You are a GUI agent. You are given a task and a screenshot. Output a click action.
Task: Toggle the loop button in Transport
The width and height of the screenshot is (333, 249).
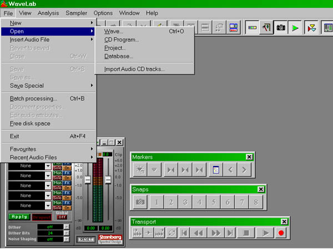(x=172, y=233)
